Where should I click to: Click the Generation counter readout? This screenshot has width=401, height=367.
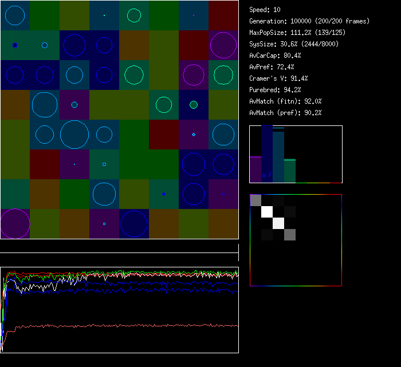pos(309,21)
